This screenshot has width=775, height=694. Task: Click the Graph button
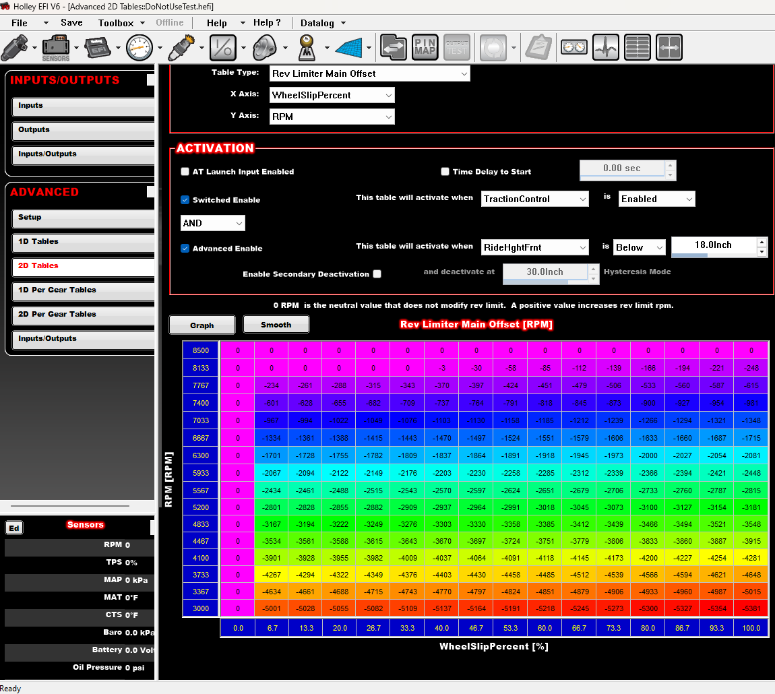(201, 325)
